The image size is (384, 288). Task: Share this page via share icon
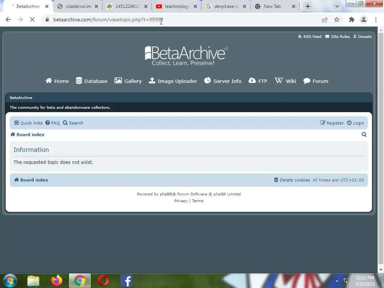[325, 19]
